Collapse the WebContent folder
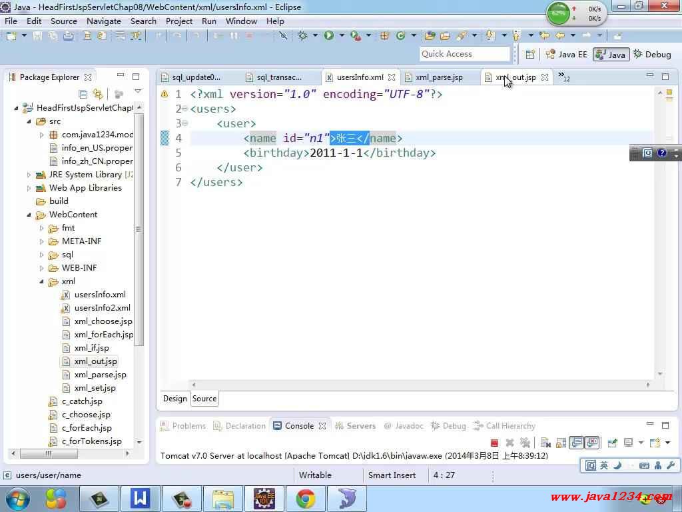Image resolution: width=682 pixels, height=512 pixels. click(29, 215)
